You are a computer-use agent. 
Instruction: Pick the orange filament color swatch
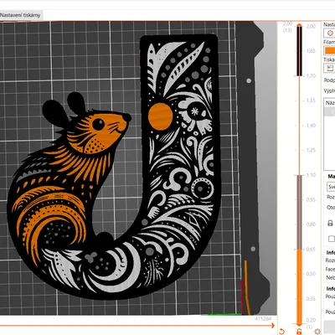(x=330, y=50)
